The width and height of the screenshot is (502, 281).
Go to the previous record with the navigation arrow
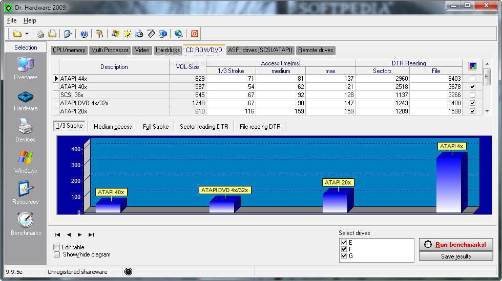click(69, 235)
